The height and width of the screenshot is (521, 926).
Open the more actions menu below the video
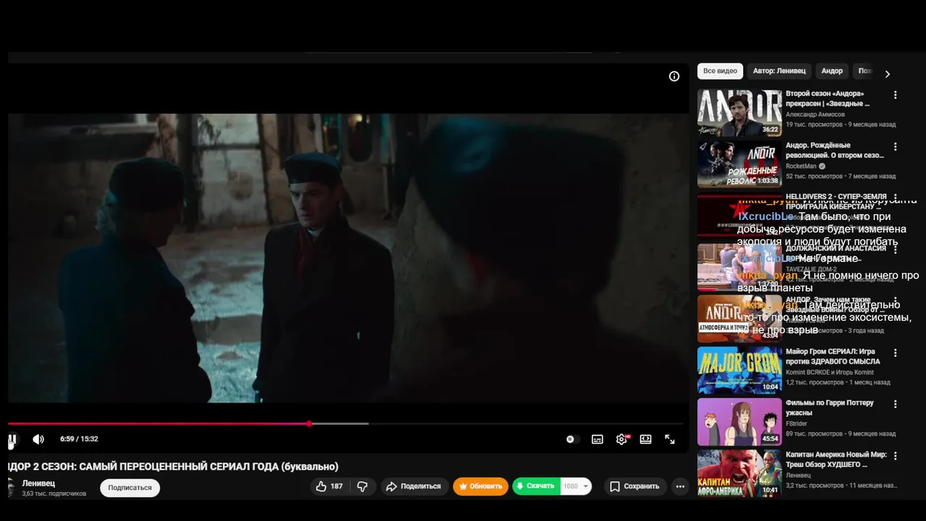pyautogui.click(x=680, y=486)
